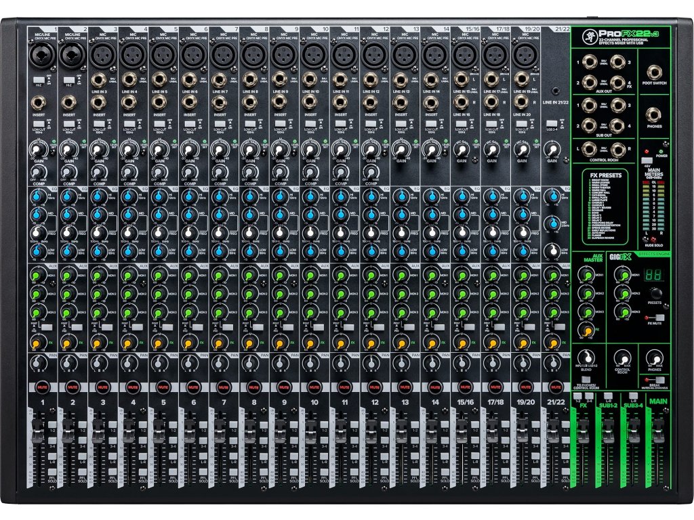The width and height of the screenshot is (694, 520).
Task: Enable the Hi-Z switch on channel 1
Action: 39,81
